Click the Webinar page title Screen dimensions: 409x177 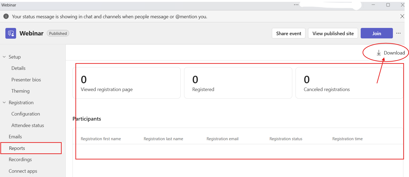pyautogui.click(x=31, y=33)
